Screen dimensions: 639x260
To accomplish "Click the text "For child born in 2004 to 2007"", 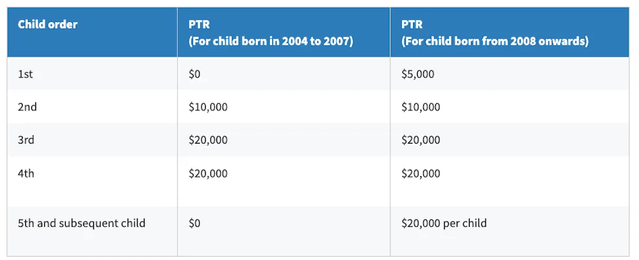I will tap(270, 42).
